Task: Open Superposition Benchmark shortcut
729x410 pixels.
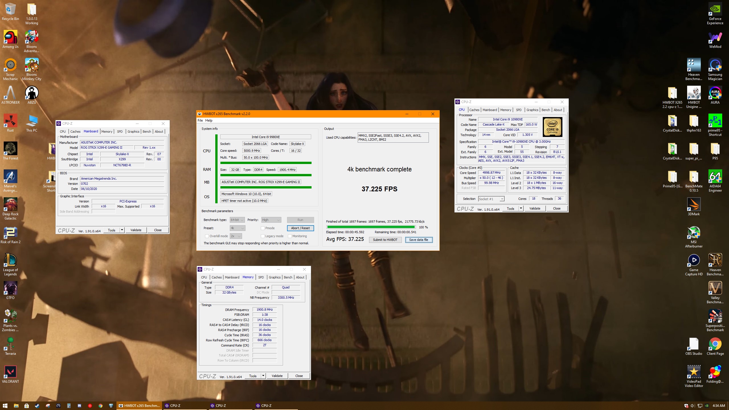Action: pos(715,320)
